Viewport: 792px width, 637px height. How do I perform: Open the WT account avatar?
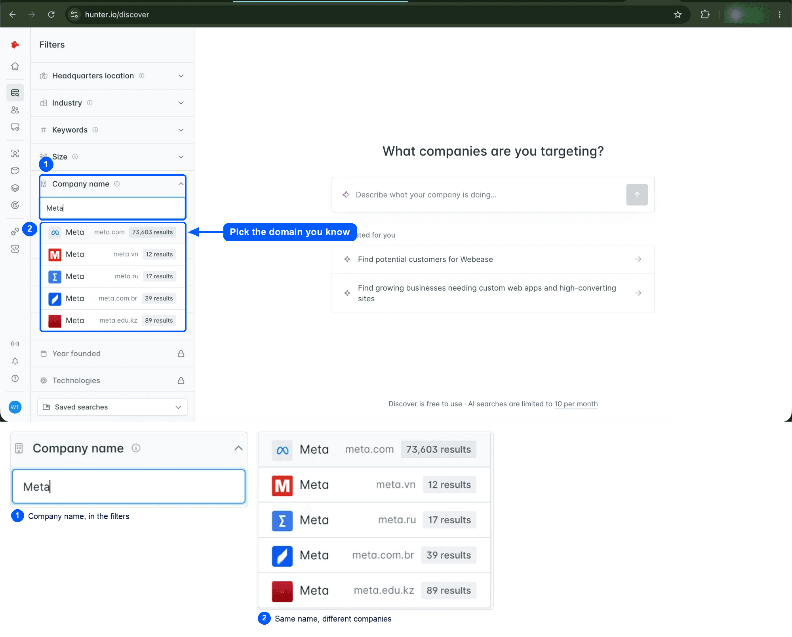coord(15,407)
